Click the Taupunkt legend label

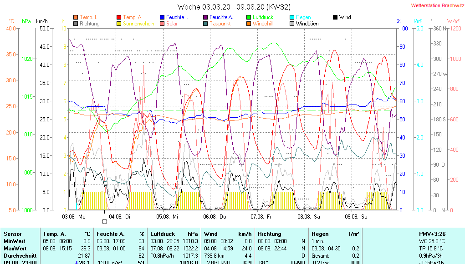coord(220,24)
